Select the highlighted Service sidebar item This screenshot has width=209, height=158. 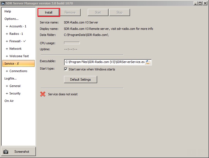tap(18, 64)
